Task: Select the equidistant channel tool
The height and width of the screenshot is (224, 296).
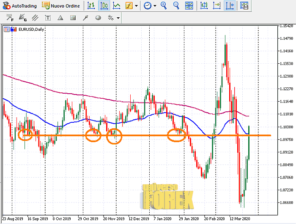Action: point(36,18)
